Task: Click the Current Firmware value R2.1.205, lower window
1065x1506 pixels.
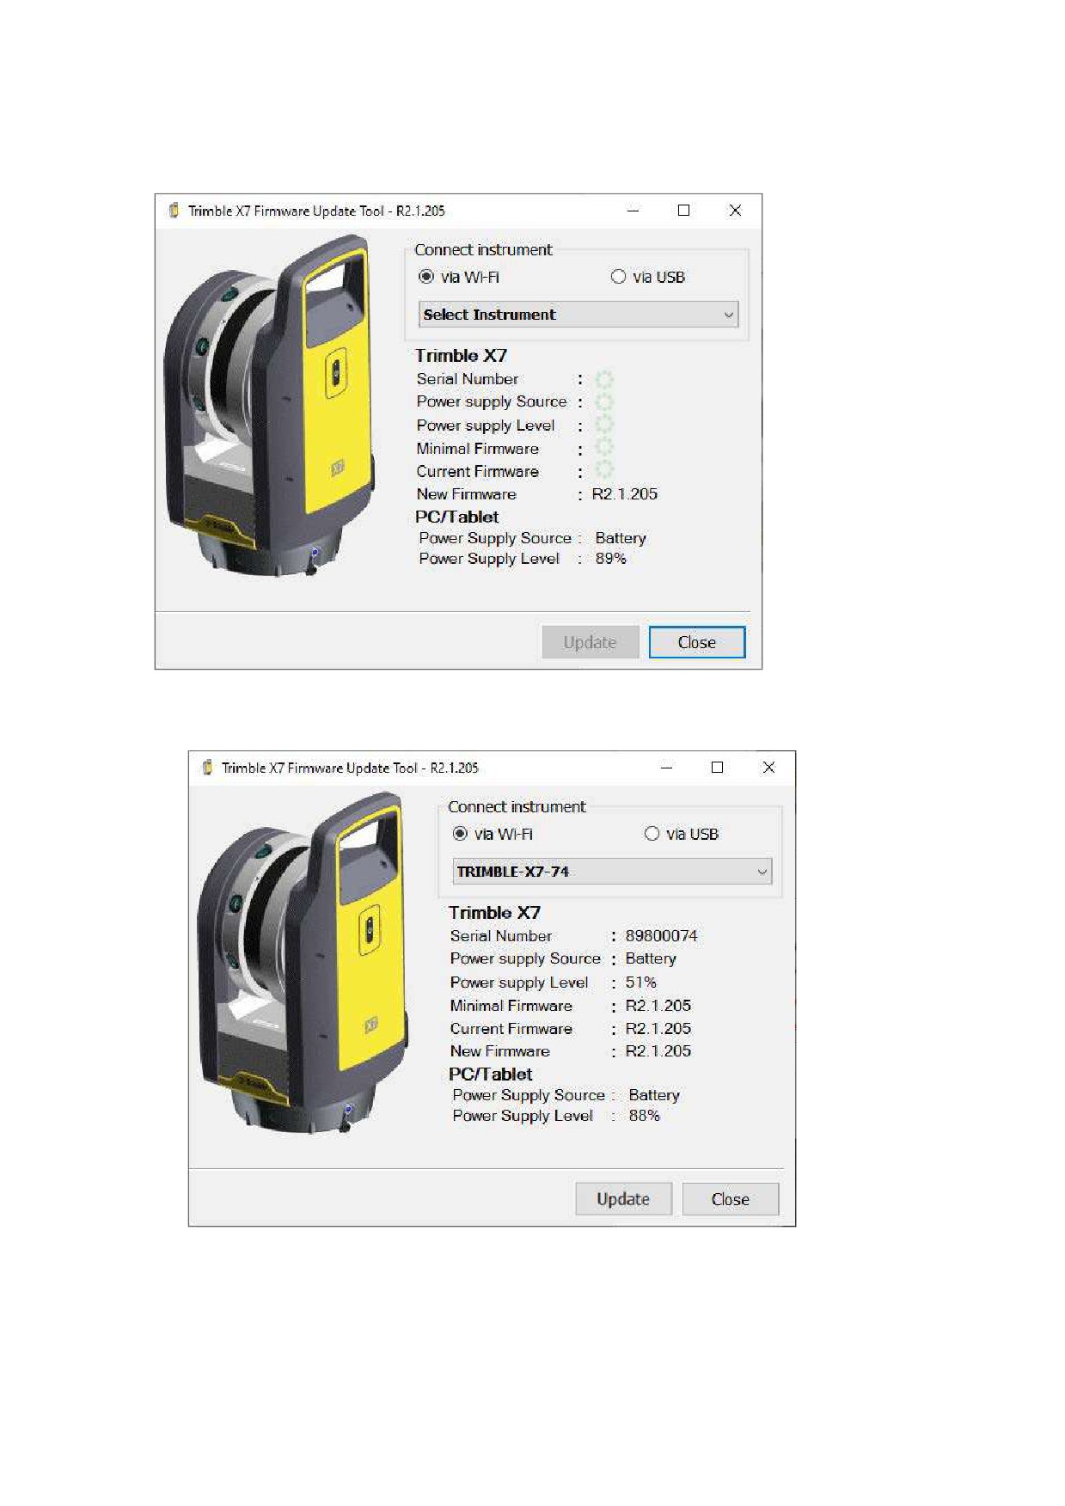Action: [658, 1029]
